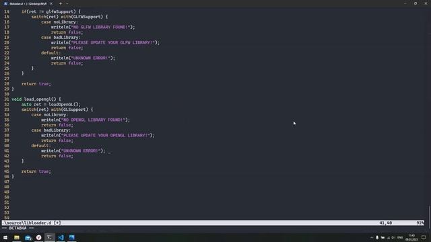Click 'return true;' on line 28
The image size is (431, 242).
[x=36, y=84]
